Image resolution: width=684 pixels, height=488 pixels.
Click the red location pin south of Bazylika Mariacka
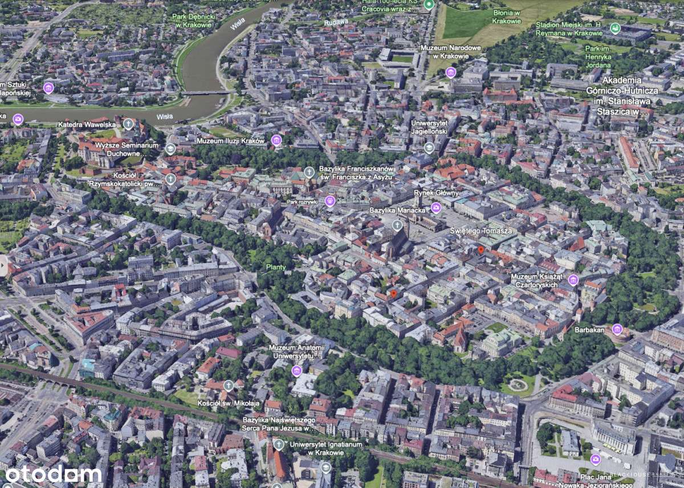(x=393, y=294)
